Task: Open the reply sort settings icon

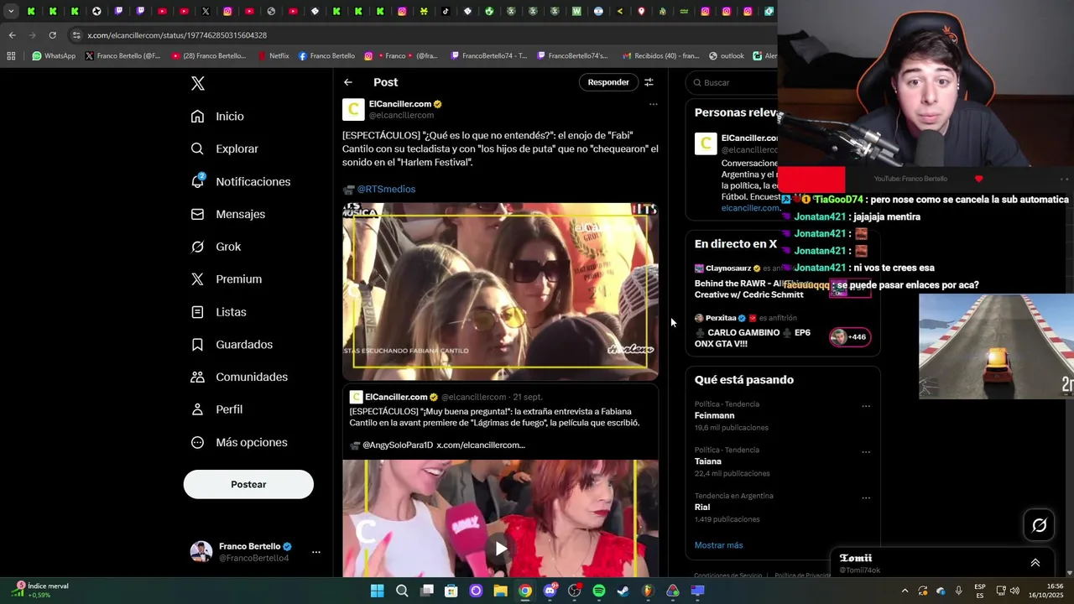Action: 649,82
